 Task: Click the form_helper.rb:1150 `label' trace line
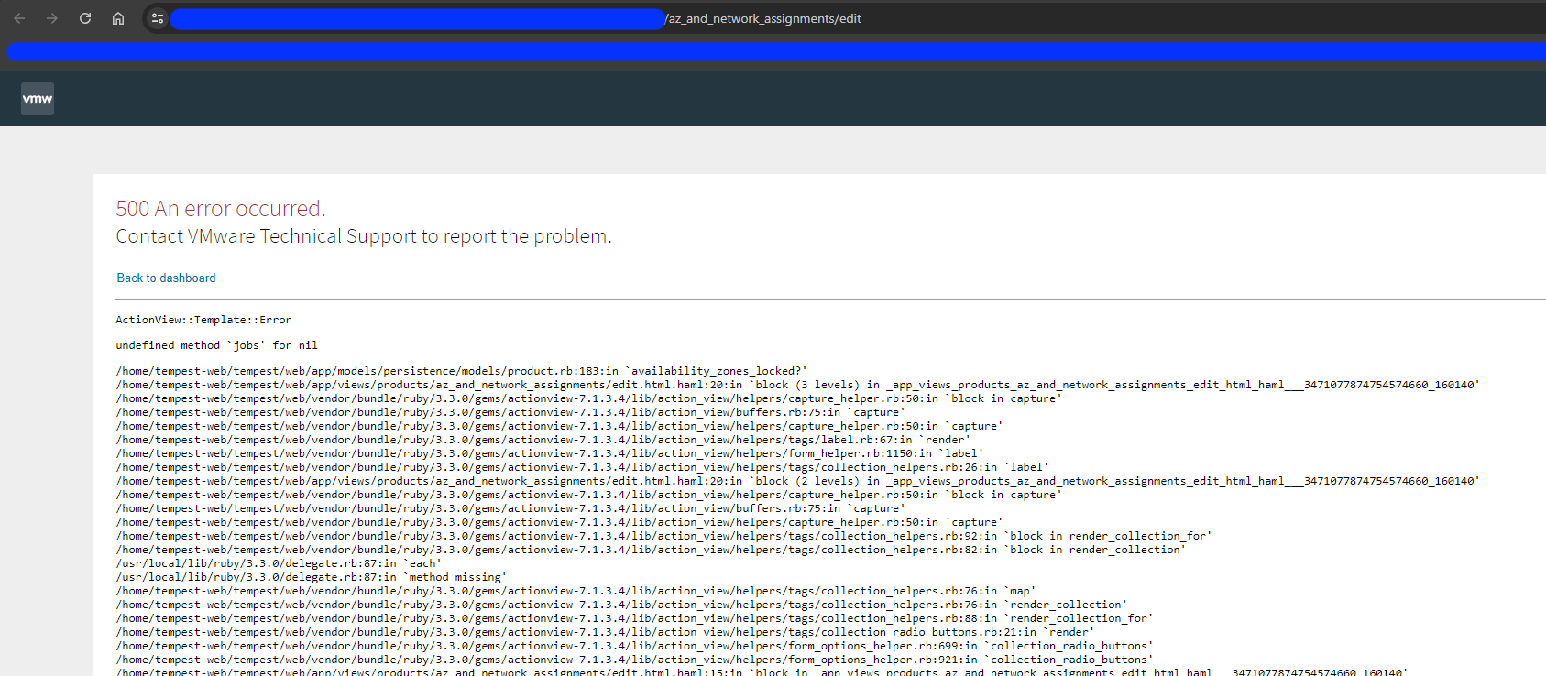pos(549,453)
